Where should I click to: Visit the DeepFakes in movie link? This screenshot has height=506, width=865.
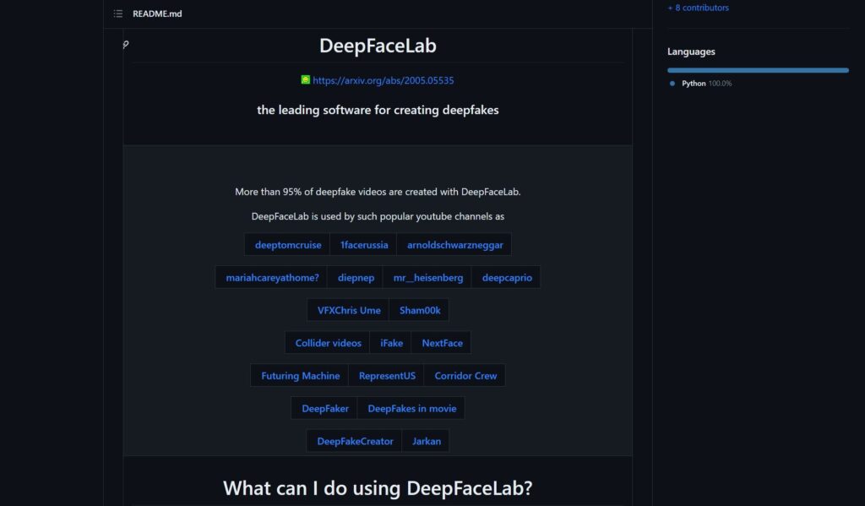[411, 409]
